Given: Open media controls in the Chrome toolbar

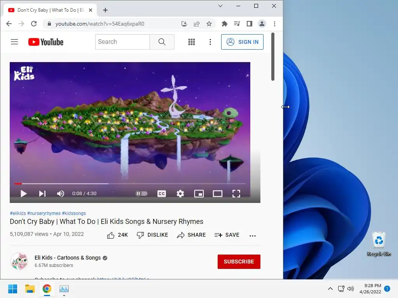Looking at the screenshot, I should [237, 24].
